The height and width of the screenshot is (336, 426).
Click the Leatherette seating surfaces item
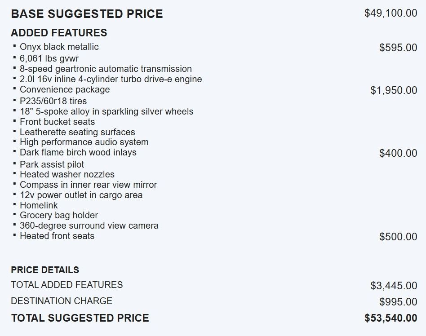[77, 132]
